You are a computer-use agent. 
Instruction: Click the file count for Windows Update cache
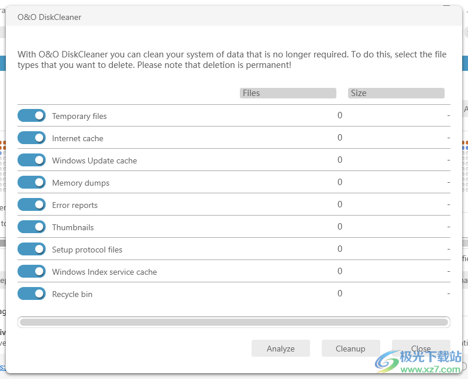coord(340,160)
